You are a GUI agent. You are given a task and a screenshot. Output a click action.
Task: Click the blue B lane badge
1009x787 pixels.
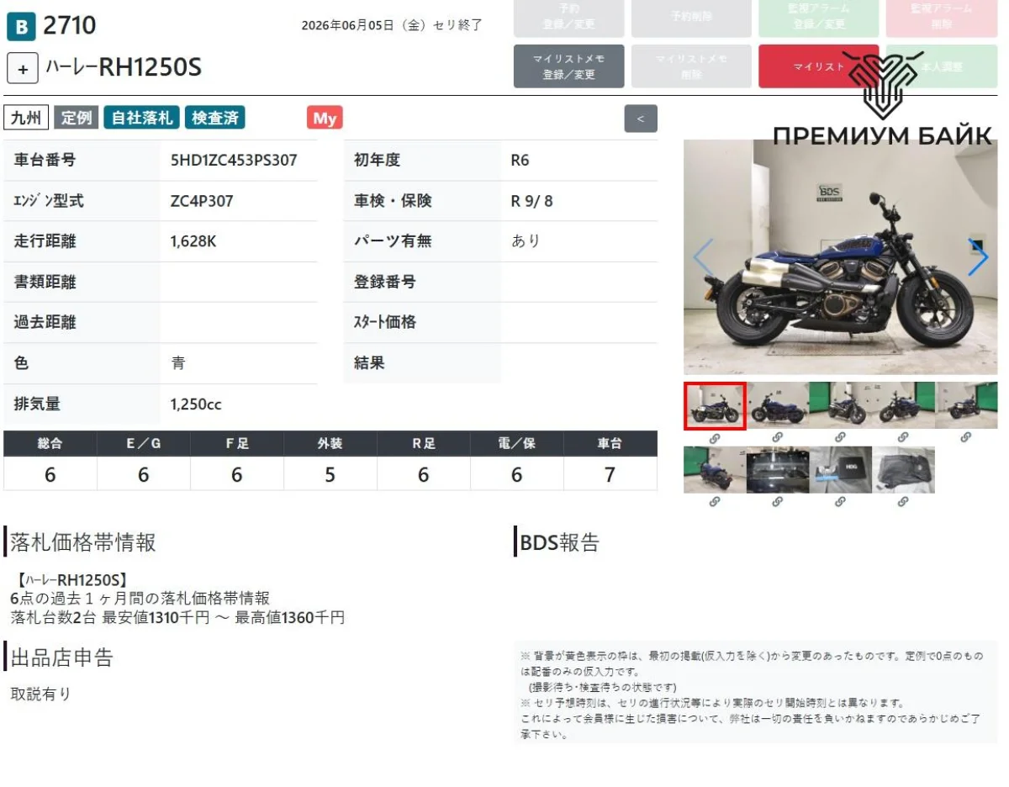pyautogui.click(x=21, y=27)
